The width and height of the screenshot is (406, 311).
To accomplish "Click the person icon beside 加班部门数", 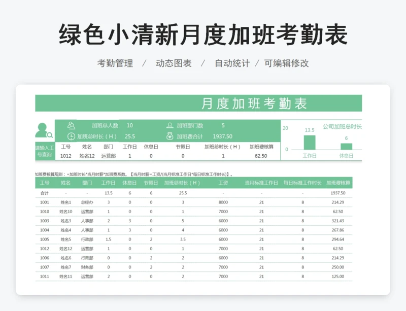I will pos(170,126).
